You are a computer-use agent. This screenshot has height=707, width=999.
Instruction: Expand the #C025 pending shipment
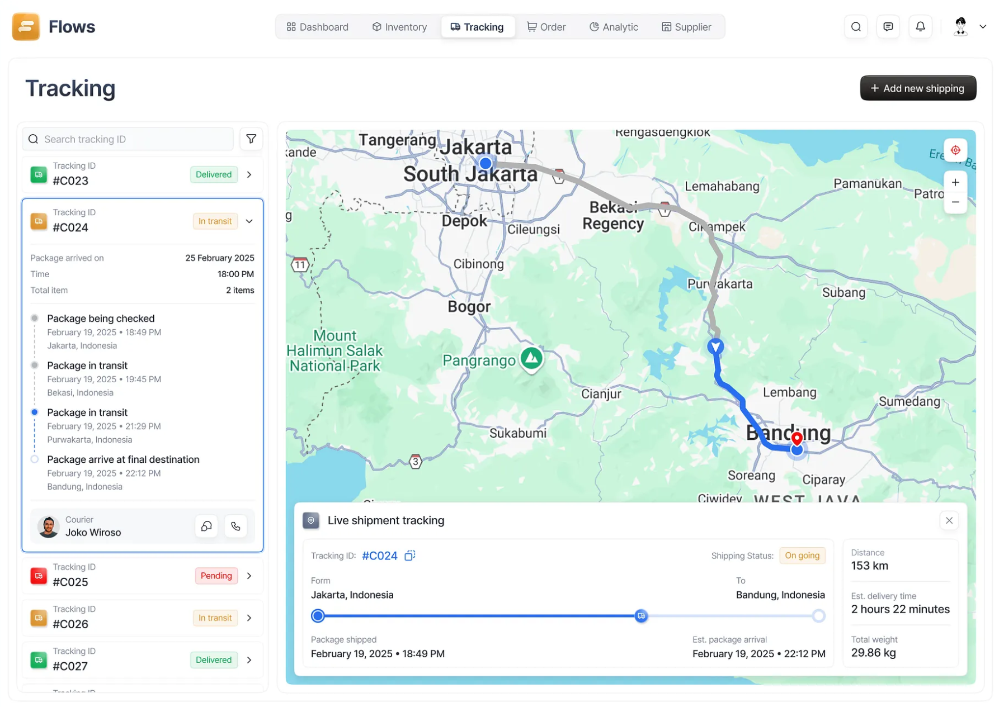[249, 575]
